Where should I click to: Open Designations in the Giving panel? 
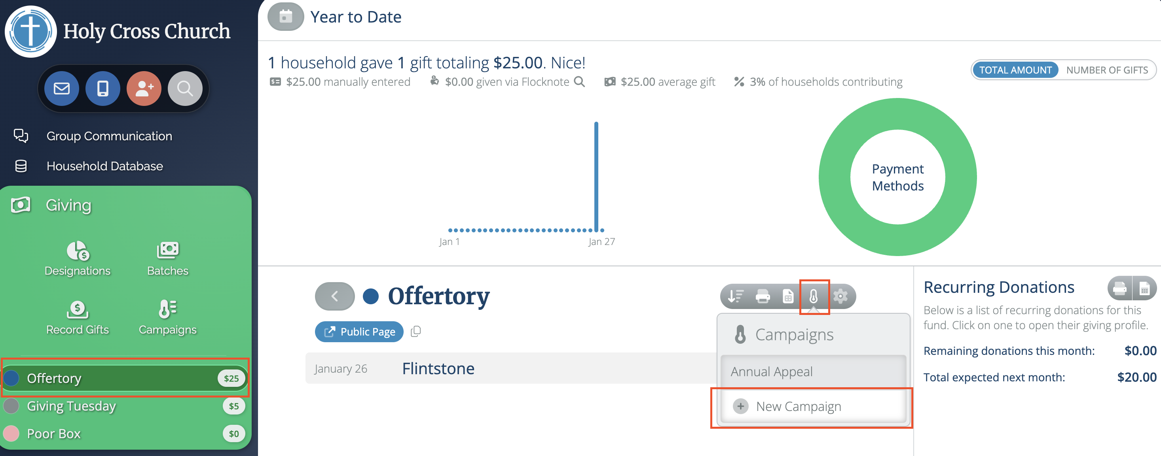click(78, 258)
